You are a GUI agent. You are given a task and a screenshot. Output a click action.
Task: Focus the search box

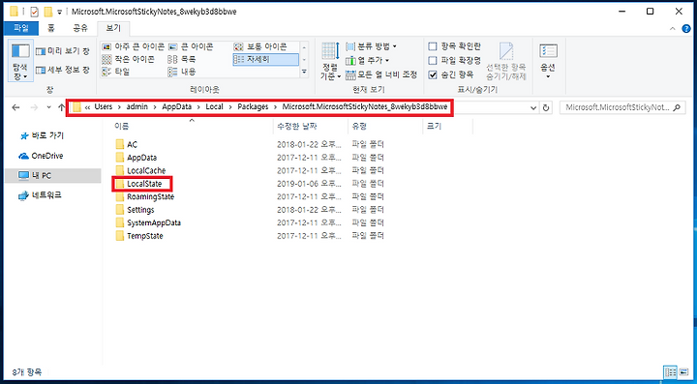click(622, 108)
